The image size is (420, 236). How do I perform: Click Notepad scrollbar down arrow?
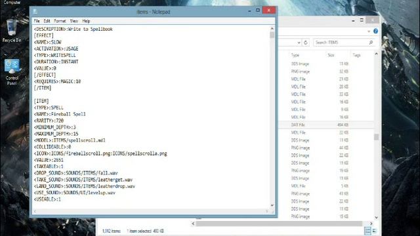click(272, 205)
